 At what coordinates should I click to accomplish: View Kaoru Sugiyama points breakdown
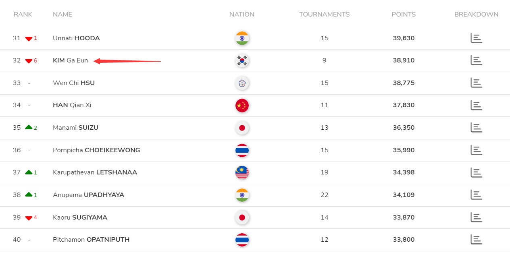tap(476, 218)
